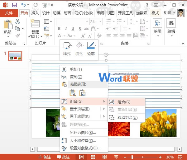Justify text alignment
The image size is (187, 160).
tap(129, 35)
